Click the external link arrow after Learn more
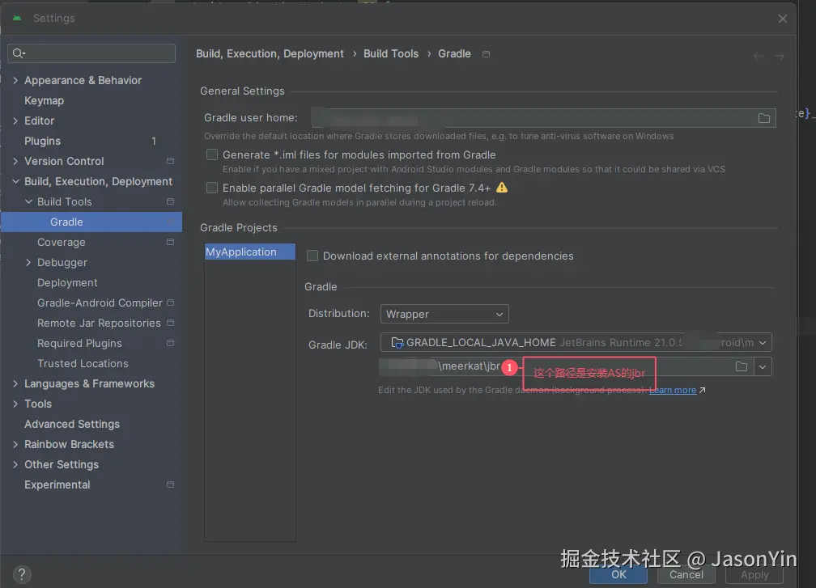The height and width of the screenshot is (588, 816). [x=702, y=391]
